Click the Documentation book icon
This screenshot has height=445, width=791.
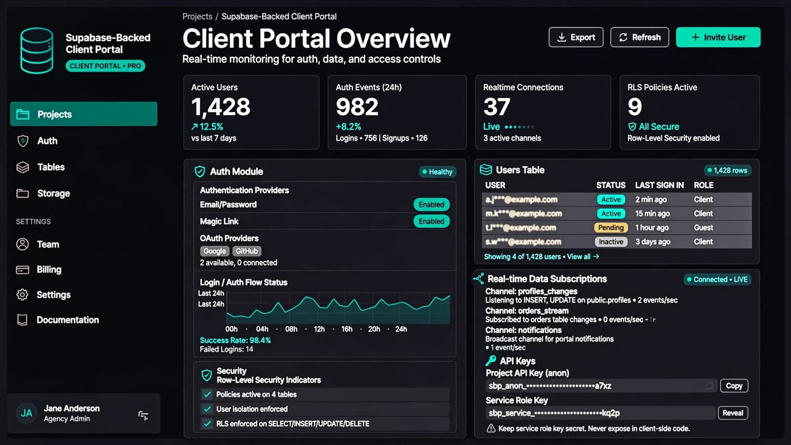click(22, 320)
